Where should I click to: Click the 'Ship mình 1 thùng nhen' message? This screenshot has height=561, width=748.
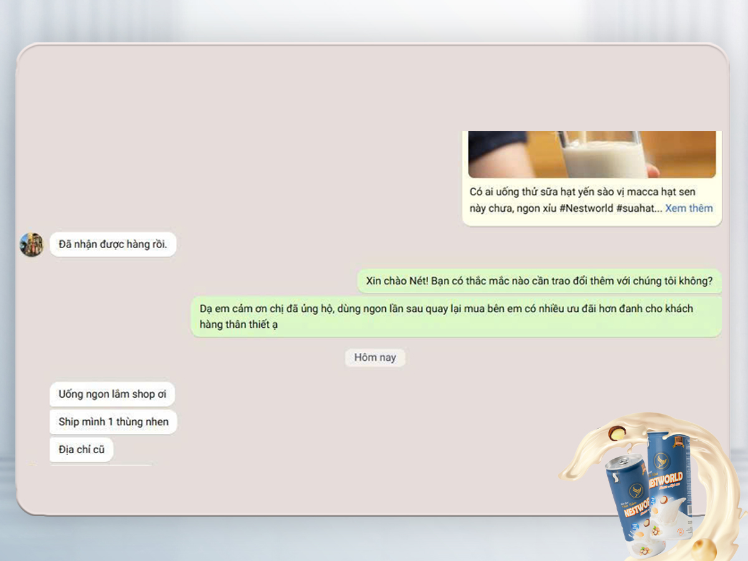[x=113, y=422]
